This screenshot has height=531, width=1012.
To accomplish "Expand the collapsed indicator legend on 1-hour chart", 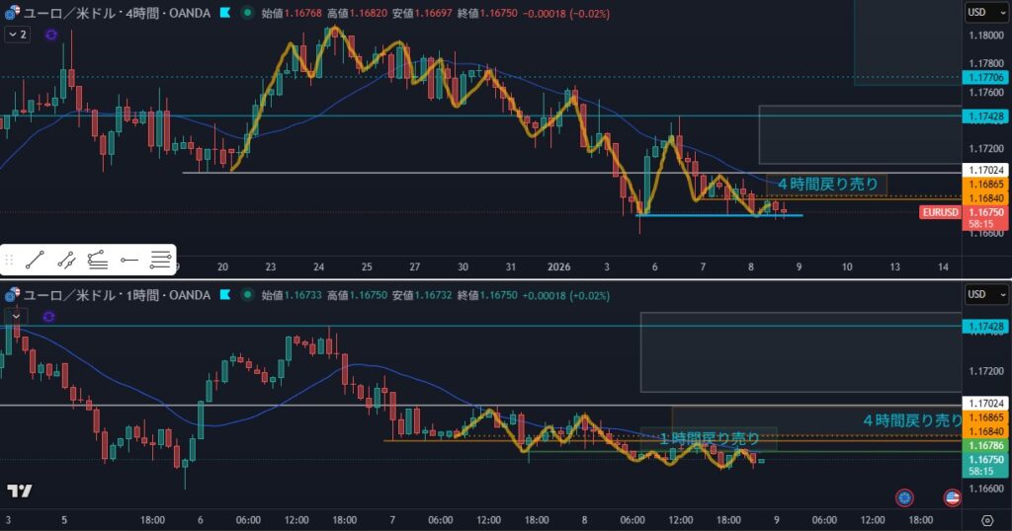I will (15, 315).
